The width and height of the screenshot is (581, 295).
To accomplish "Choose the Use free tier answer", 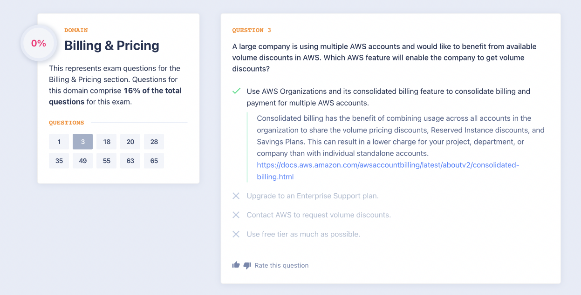I will [303, 234].
